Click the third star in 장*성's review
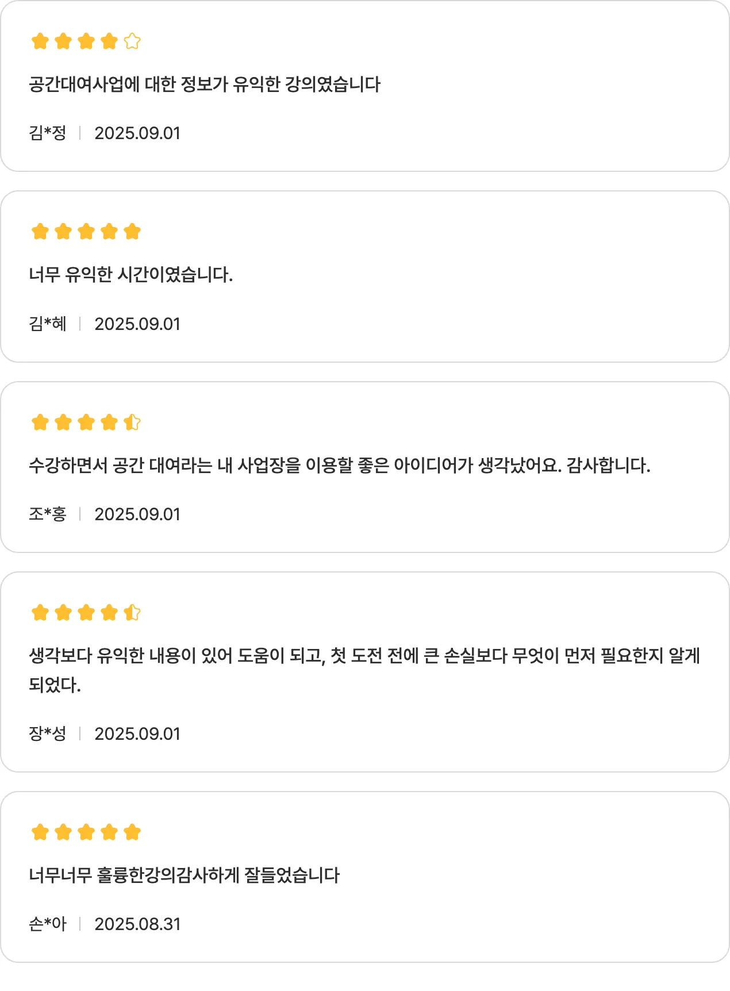Image resolution: width=730 pixels, height=991 pixels. [x=86, y=613]
